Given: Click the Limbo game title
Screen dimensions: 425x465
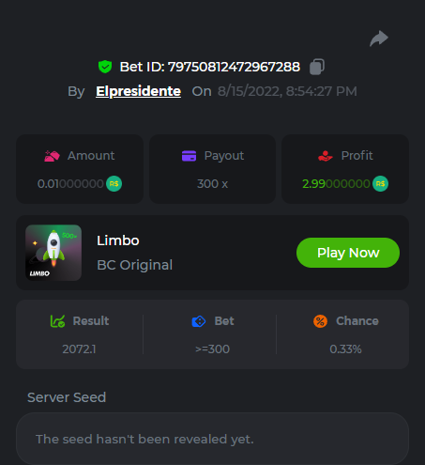Looking at the screenshot, I should (118, 240).
